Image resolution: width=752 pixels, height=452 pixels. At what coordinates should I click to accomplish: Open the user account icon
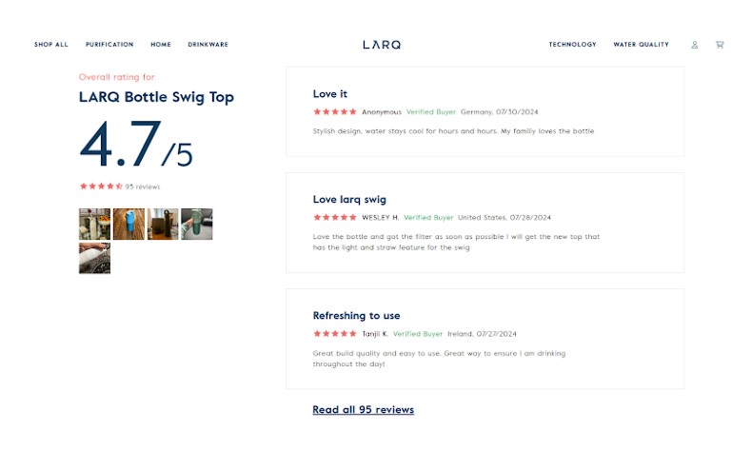tap(694, 45)
